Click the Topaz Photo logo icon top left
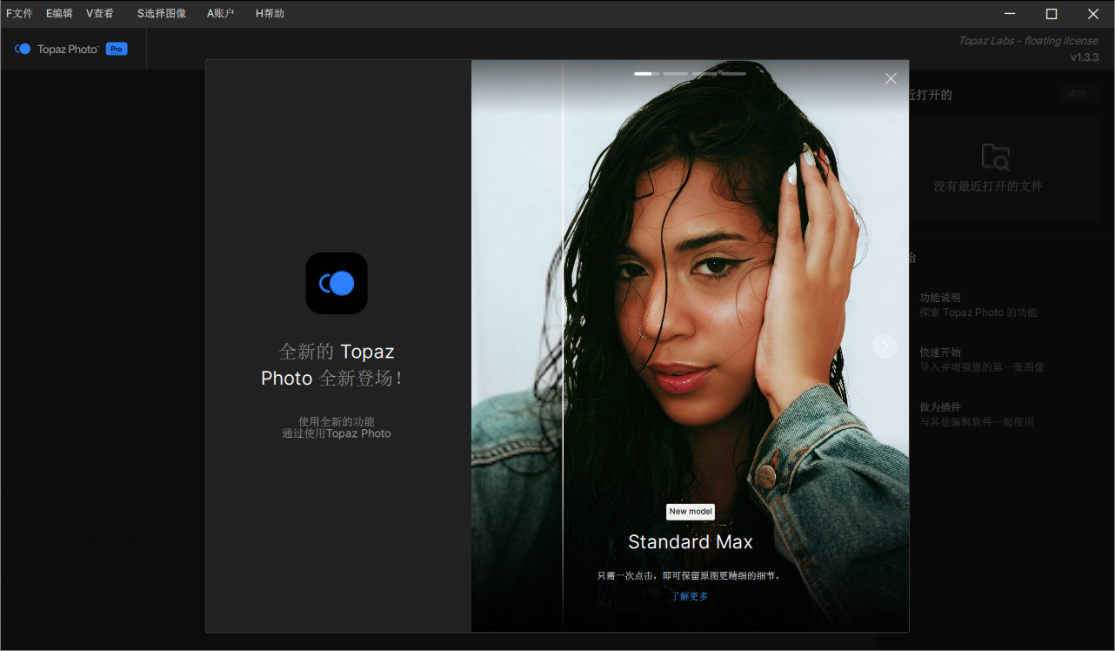 click(22, 49)
